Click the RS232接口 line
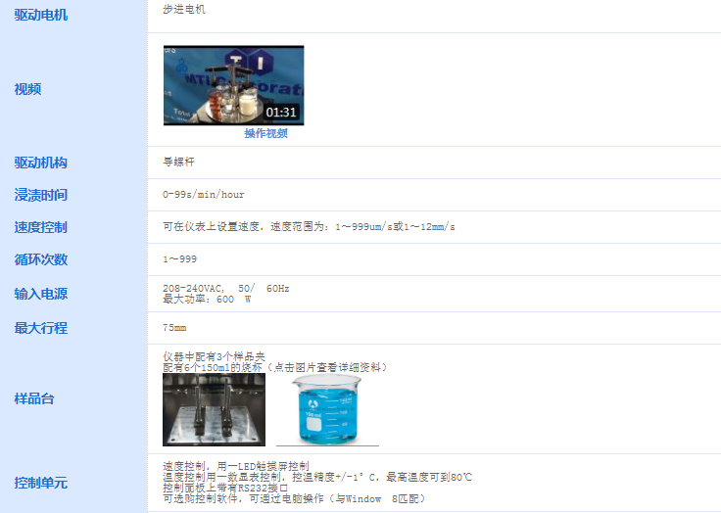The image size is (721, 513). pyautogui.click(x=225, y=488)
